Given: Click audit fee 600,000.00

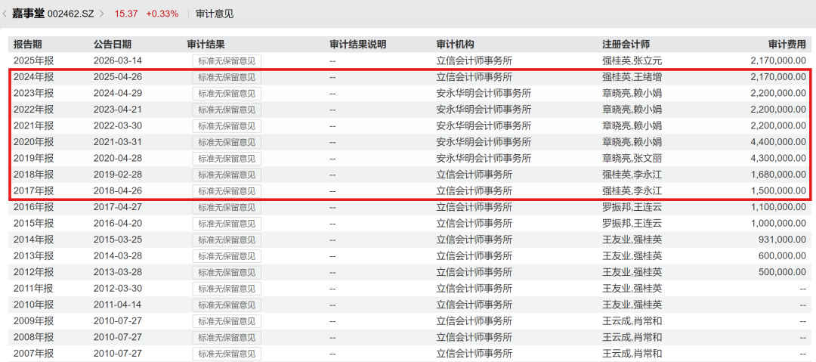Looking at the screenshot, I should tap(784, 255).
